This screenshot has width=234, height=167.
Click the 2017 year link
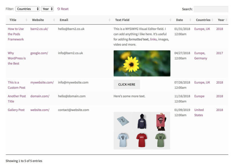tap(219, 53)
